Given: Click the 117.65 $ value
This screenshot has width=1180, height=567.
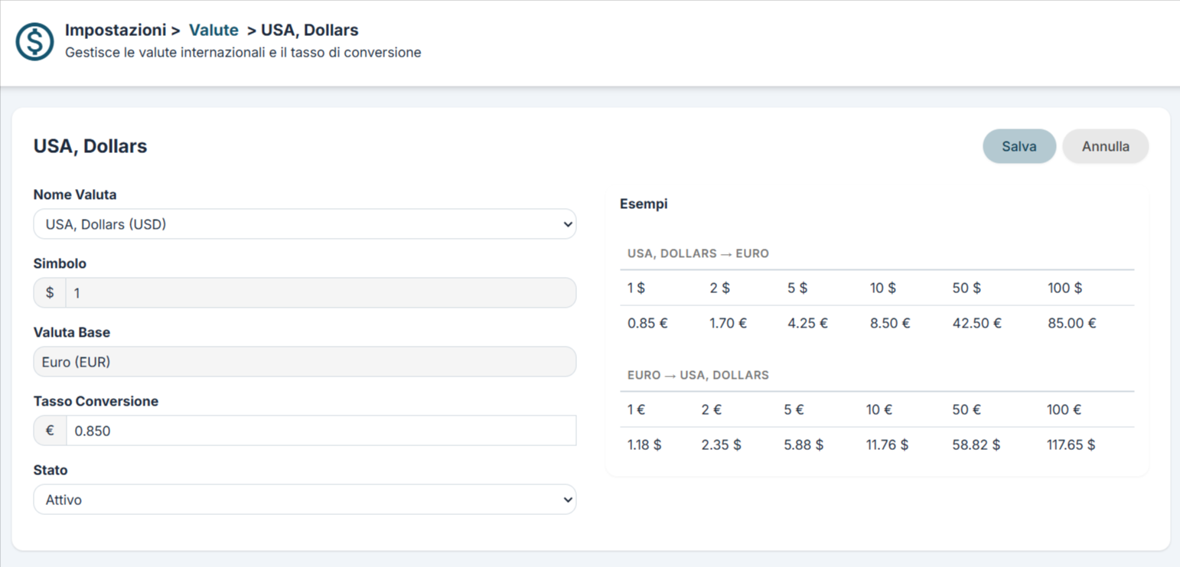Looking at the screenshot, I should [x=1071, y=445].
